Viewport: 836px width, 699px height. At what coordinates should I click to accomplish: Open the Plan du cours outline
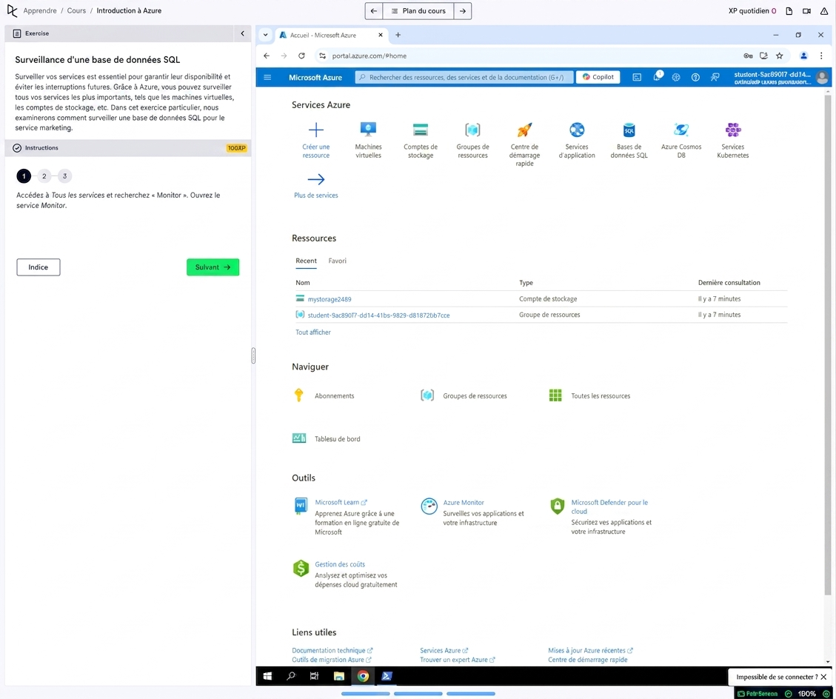(x=418, y=10)
